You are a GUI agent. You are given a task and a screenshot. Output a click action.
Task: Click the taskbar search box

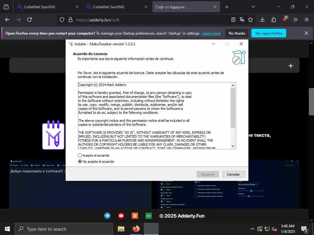pyautogui.click(x=64, y=229)
